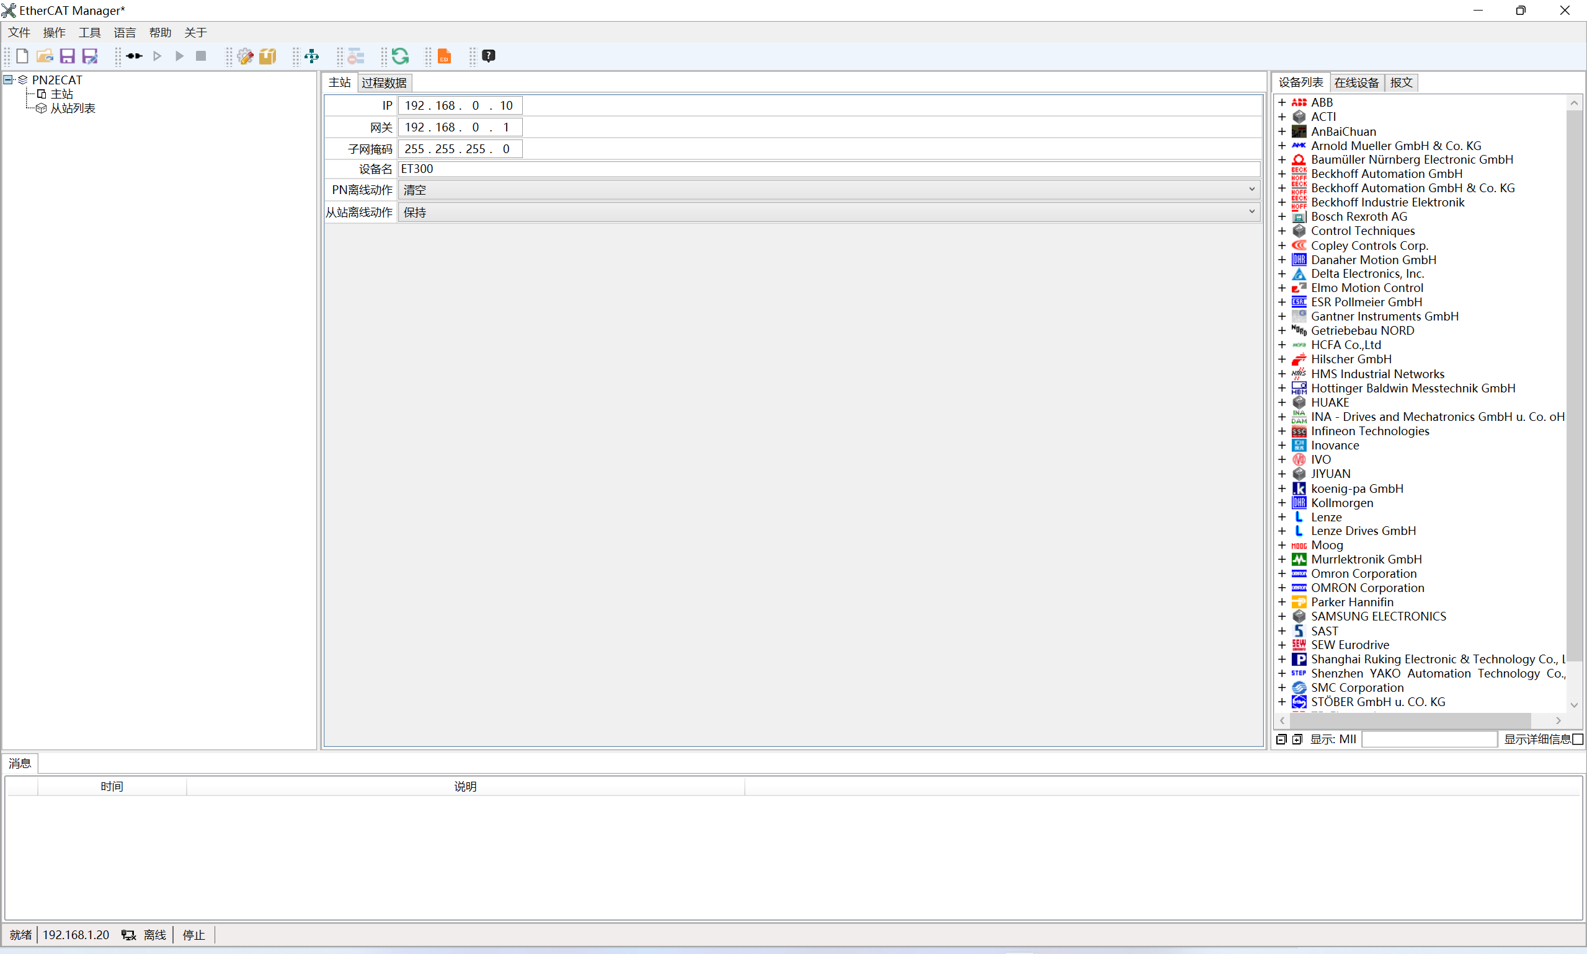Select the 消息 tab
The height and width of the screenshot is (954, 1587).
[x=20, y=763]
